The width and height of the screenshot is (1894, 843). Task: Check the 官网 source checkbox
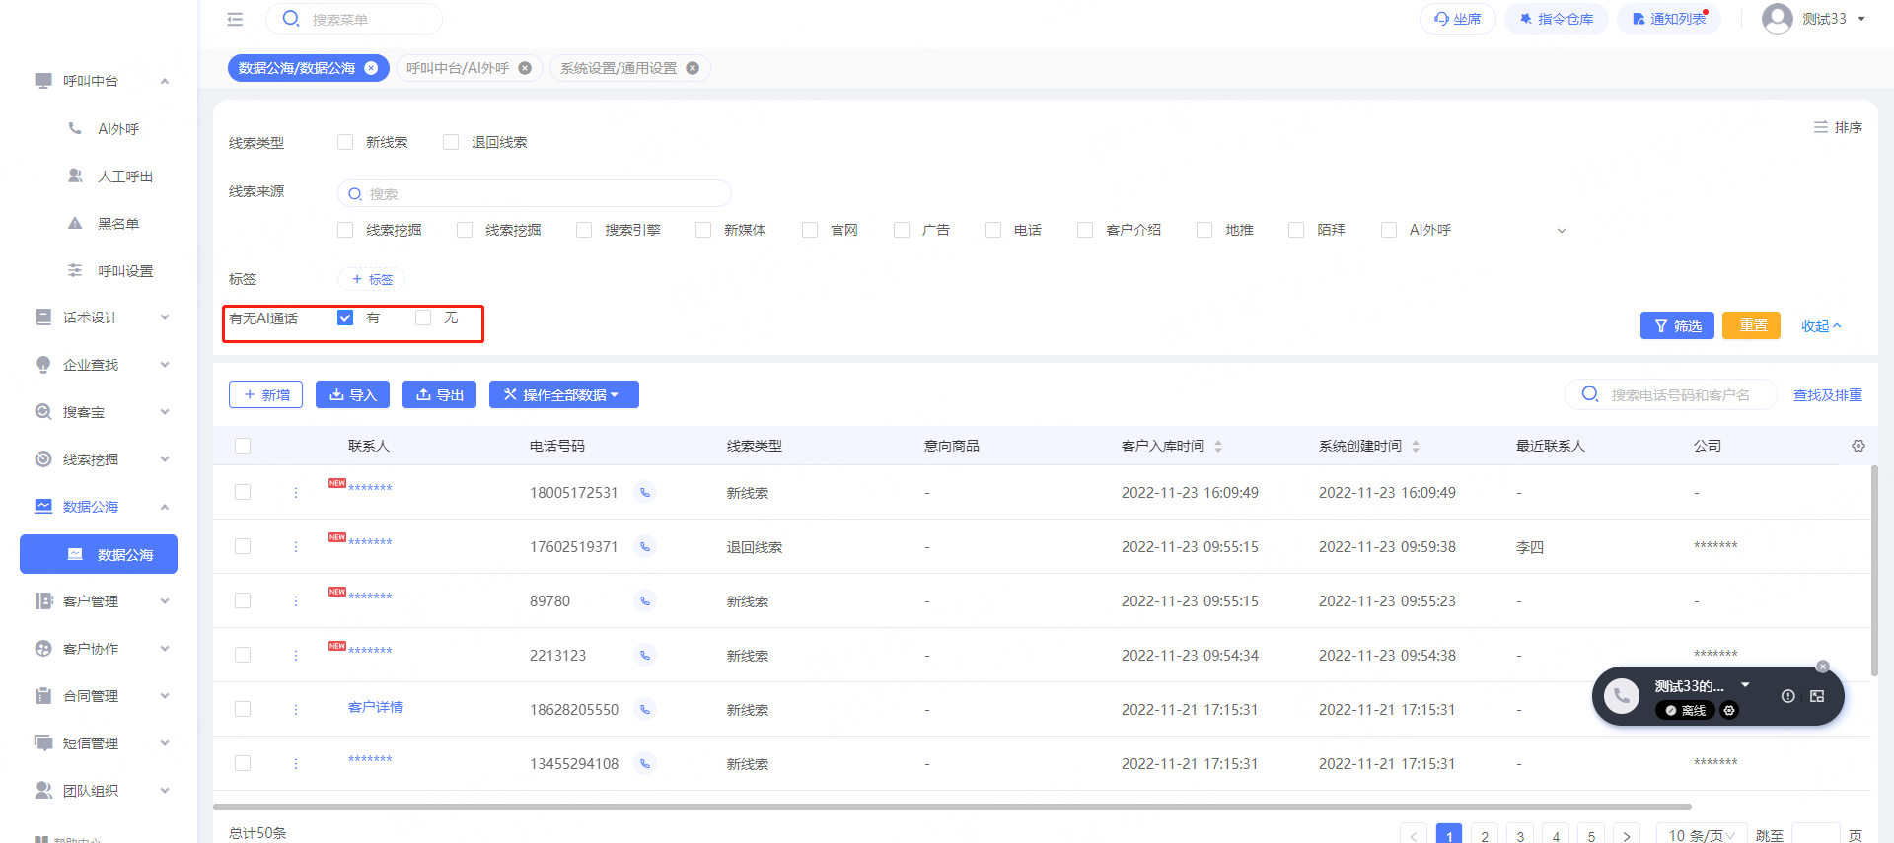point(810,230)
